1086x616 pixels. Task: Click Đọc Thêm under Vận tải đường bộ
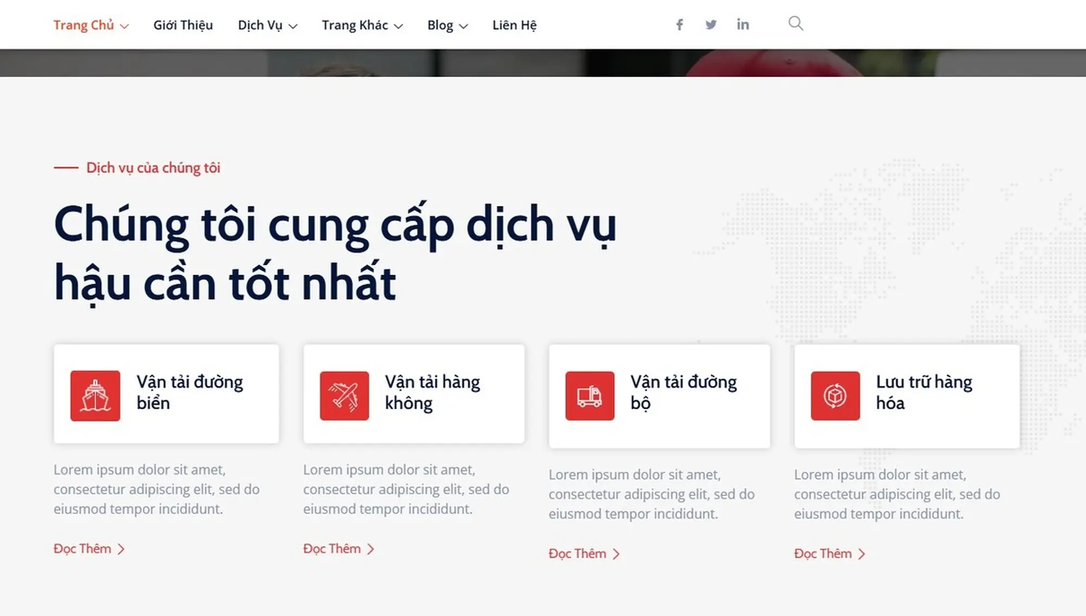[584, 554]
